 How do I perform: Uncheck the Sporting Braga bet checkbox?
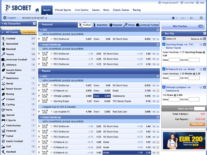click(x=164, y=44)
